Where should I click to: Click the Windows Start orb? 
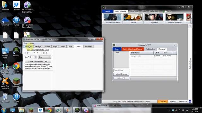coord(3,110)
